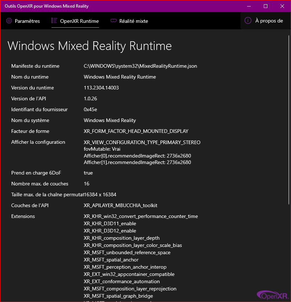Click XR_APILAYER_MBUCCHIA_toolkit layer name
Viewport: 291px width, 302px height.
pos(120,206)
